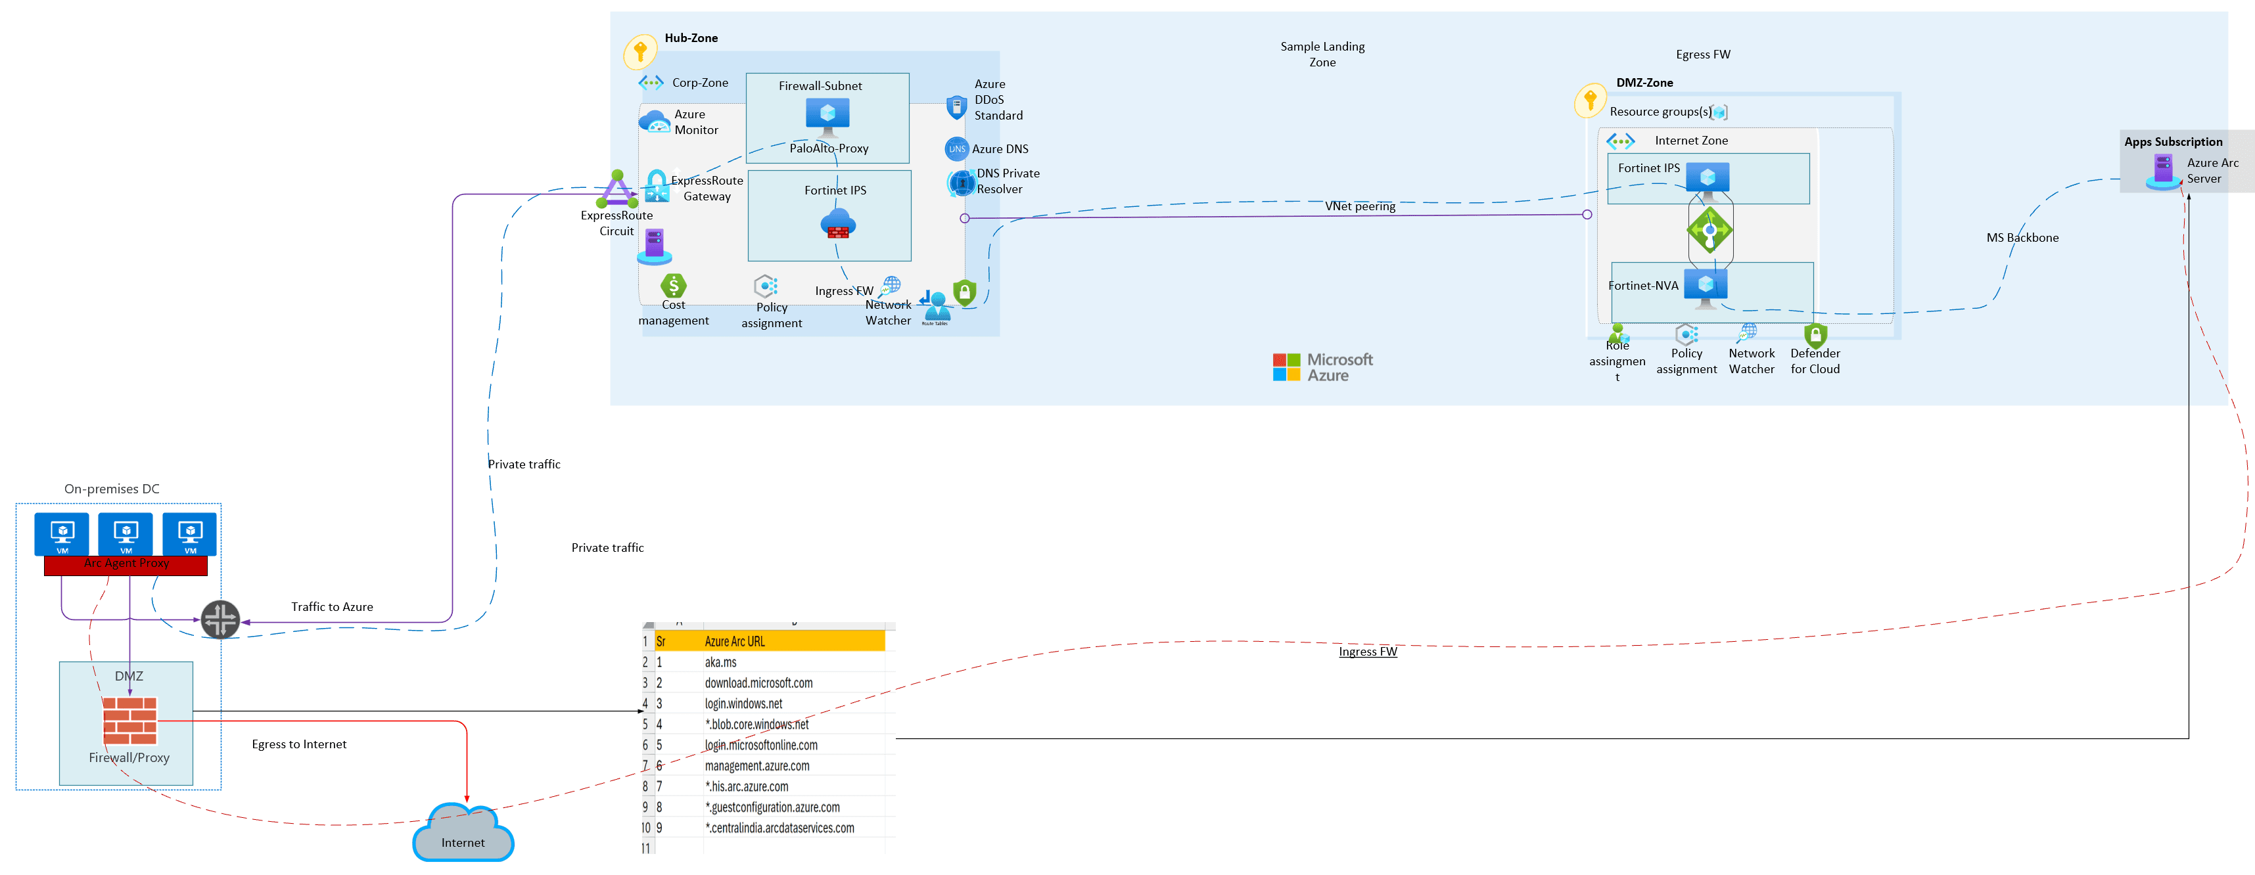Toggle the Policy assignment element in Hub-Zone
Image resolution: width=2255 pixels, height=875 pixels.
click(766, 286)
